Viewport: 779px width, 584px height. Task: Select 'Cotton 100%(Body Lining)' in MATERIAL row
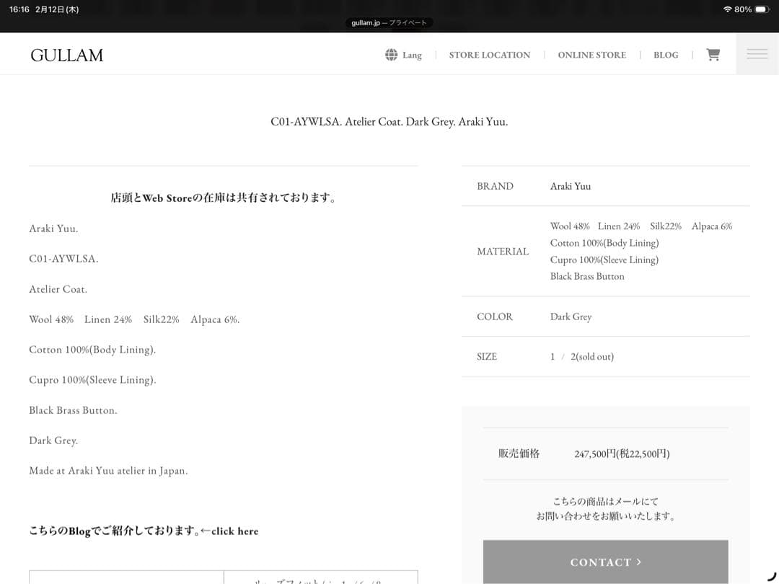pyautogui.click(x=604, y=243)
